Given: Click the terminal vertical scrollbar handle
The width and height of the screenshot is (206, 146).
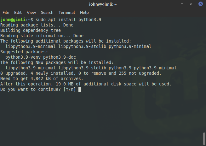Looking at the screenshot, I should [204, 139].
